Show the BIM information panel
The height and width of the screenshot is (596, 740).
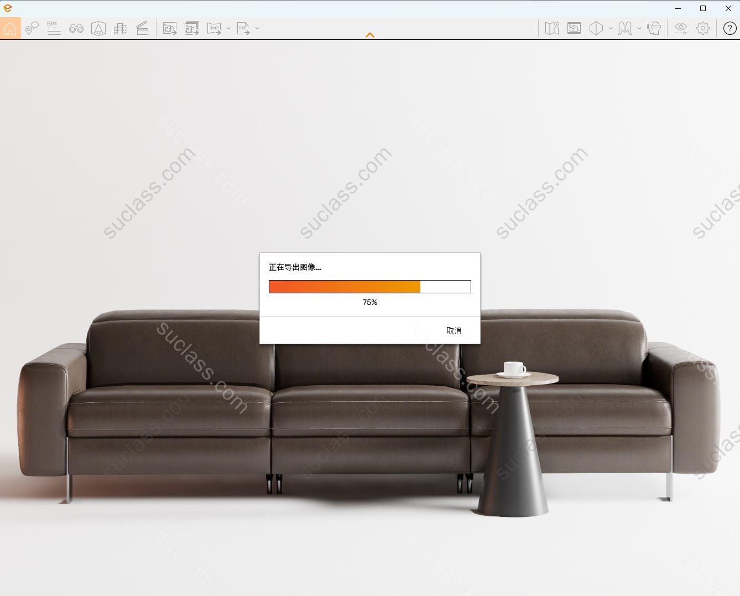pos(54,28)
